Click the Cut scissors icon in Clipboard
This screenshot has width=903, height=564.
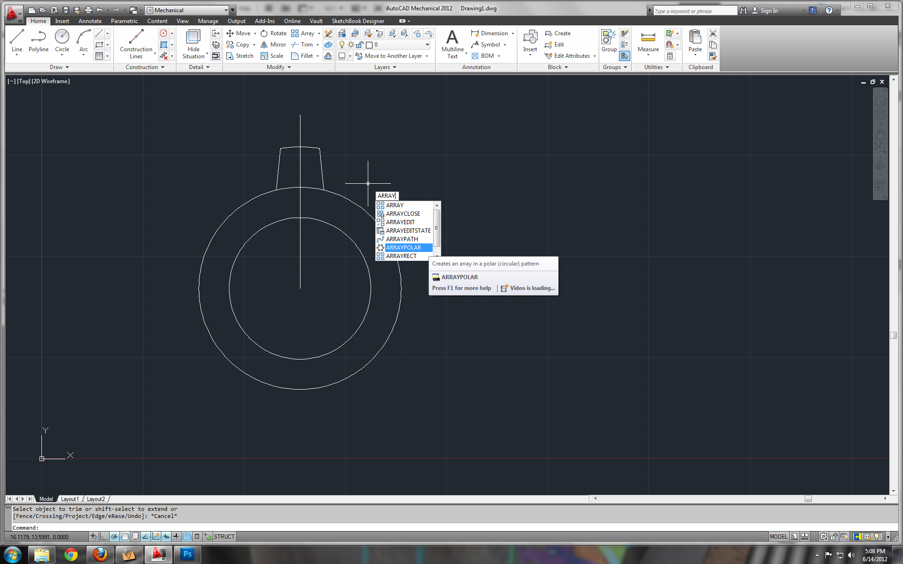coord(713,33)
